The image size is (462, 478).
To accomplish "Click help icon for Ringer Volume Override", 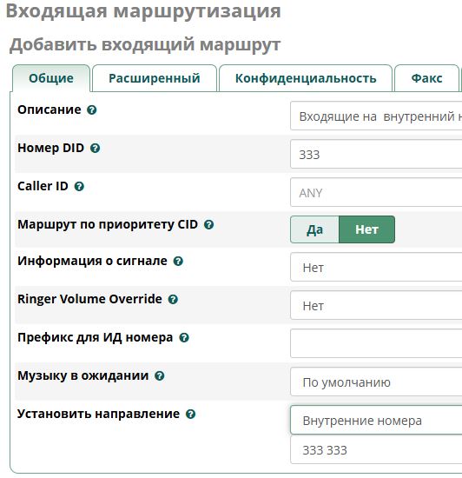I will point(173,299).
